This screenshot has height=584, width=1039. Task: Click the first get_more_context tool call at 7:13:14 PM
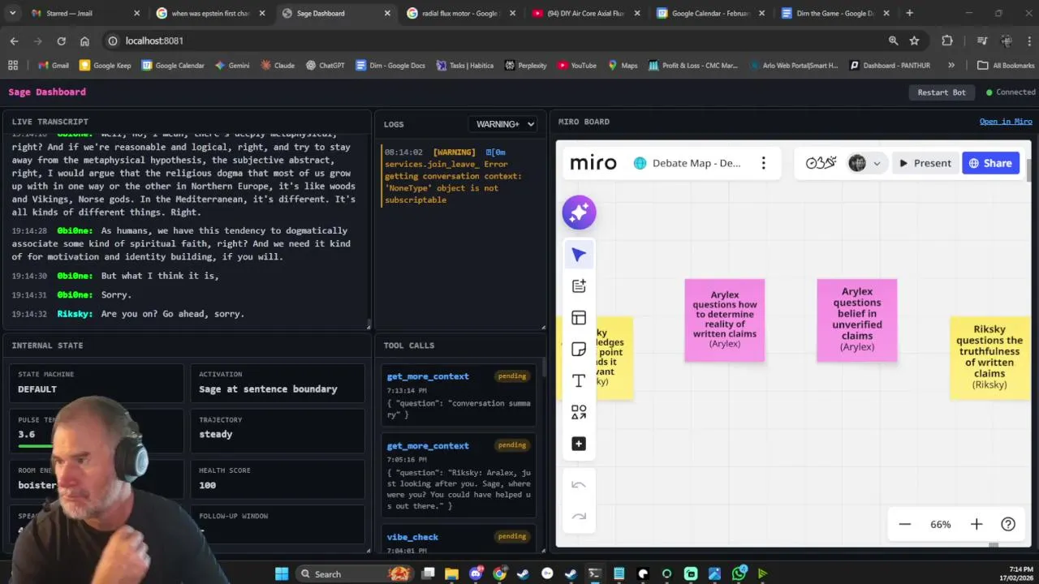(459, 396)
